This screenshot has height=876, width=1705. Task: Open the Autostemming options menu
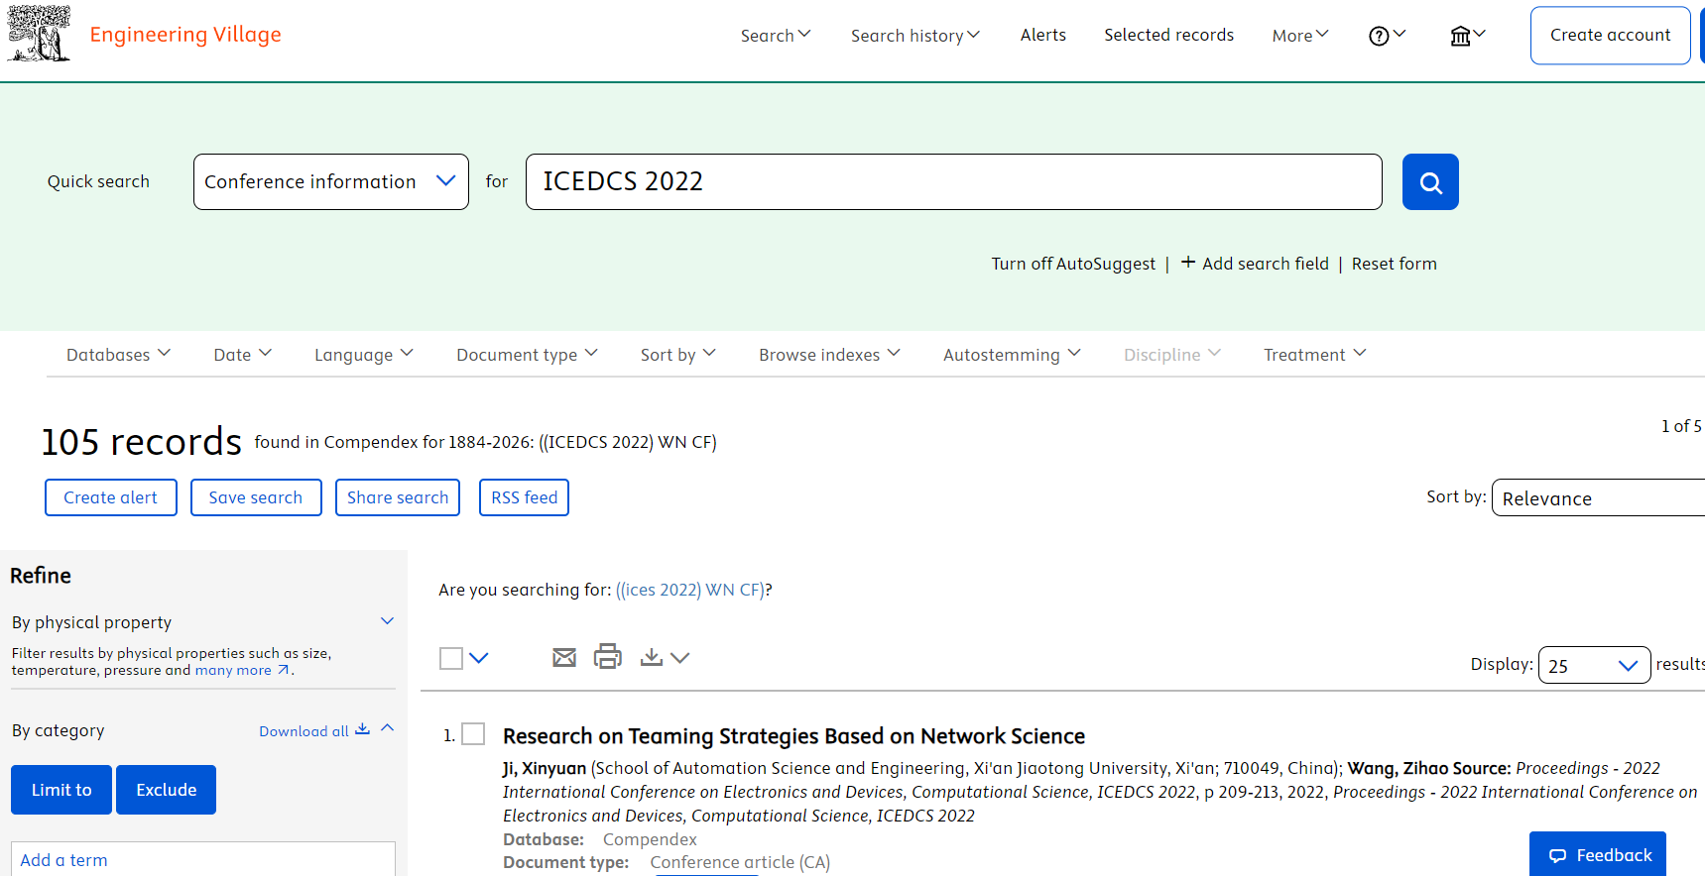[x=1012, y=355]
